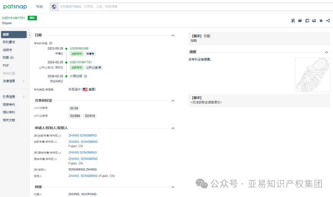Image resolution: width=333 pixels, height=197 pixels.
Task: Click the patent drawing thumbnail
Action: (x=312, y=74)
